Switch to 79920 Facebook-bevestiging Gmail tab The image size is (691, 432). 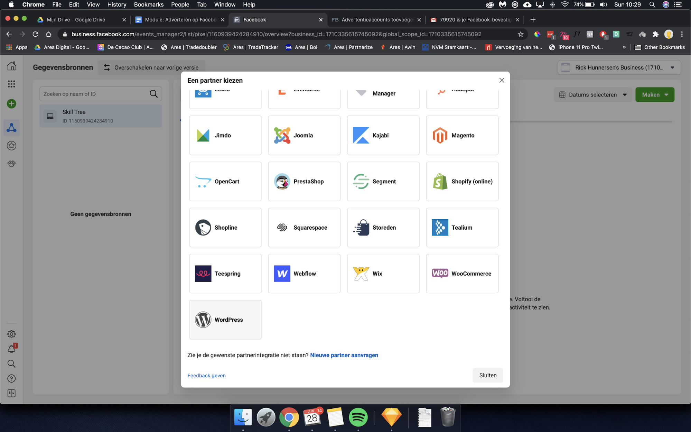[475, 20]
